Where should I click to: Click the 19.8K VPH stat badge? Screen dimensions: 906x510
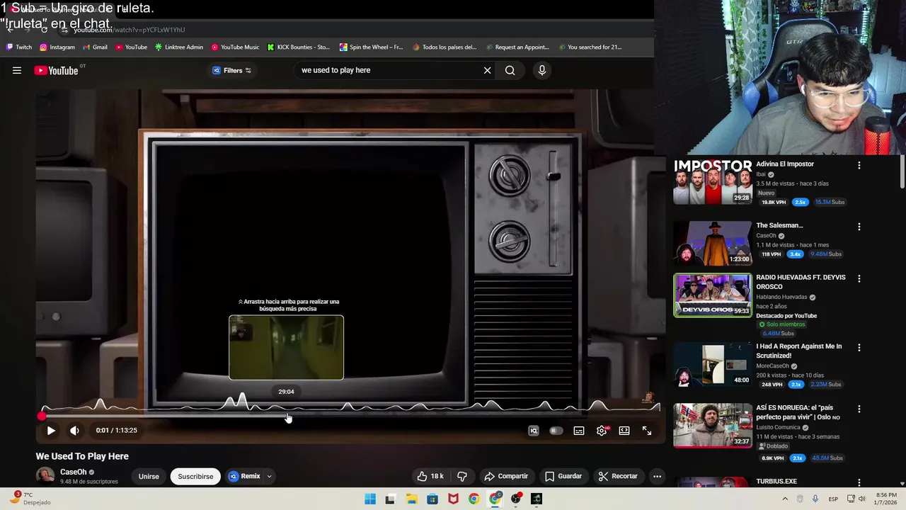point(774,202)
